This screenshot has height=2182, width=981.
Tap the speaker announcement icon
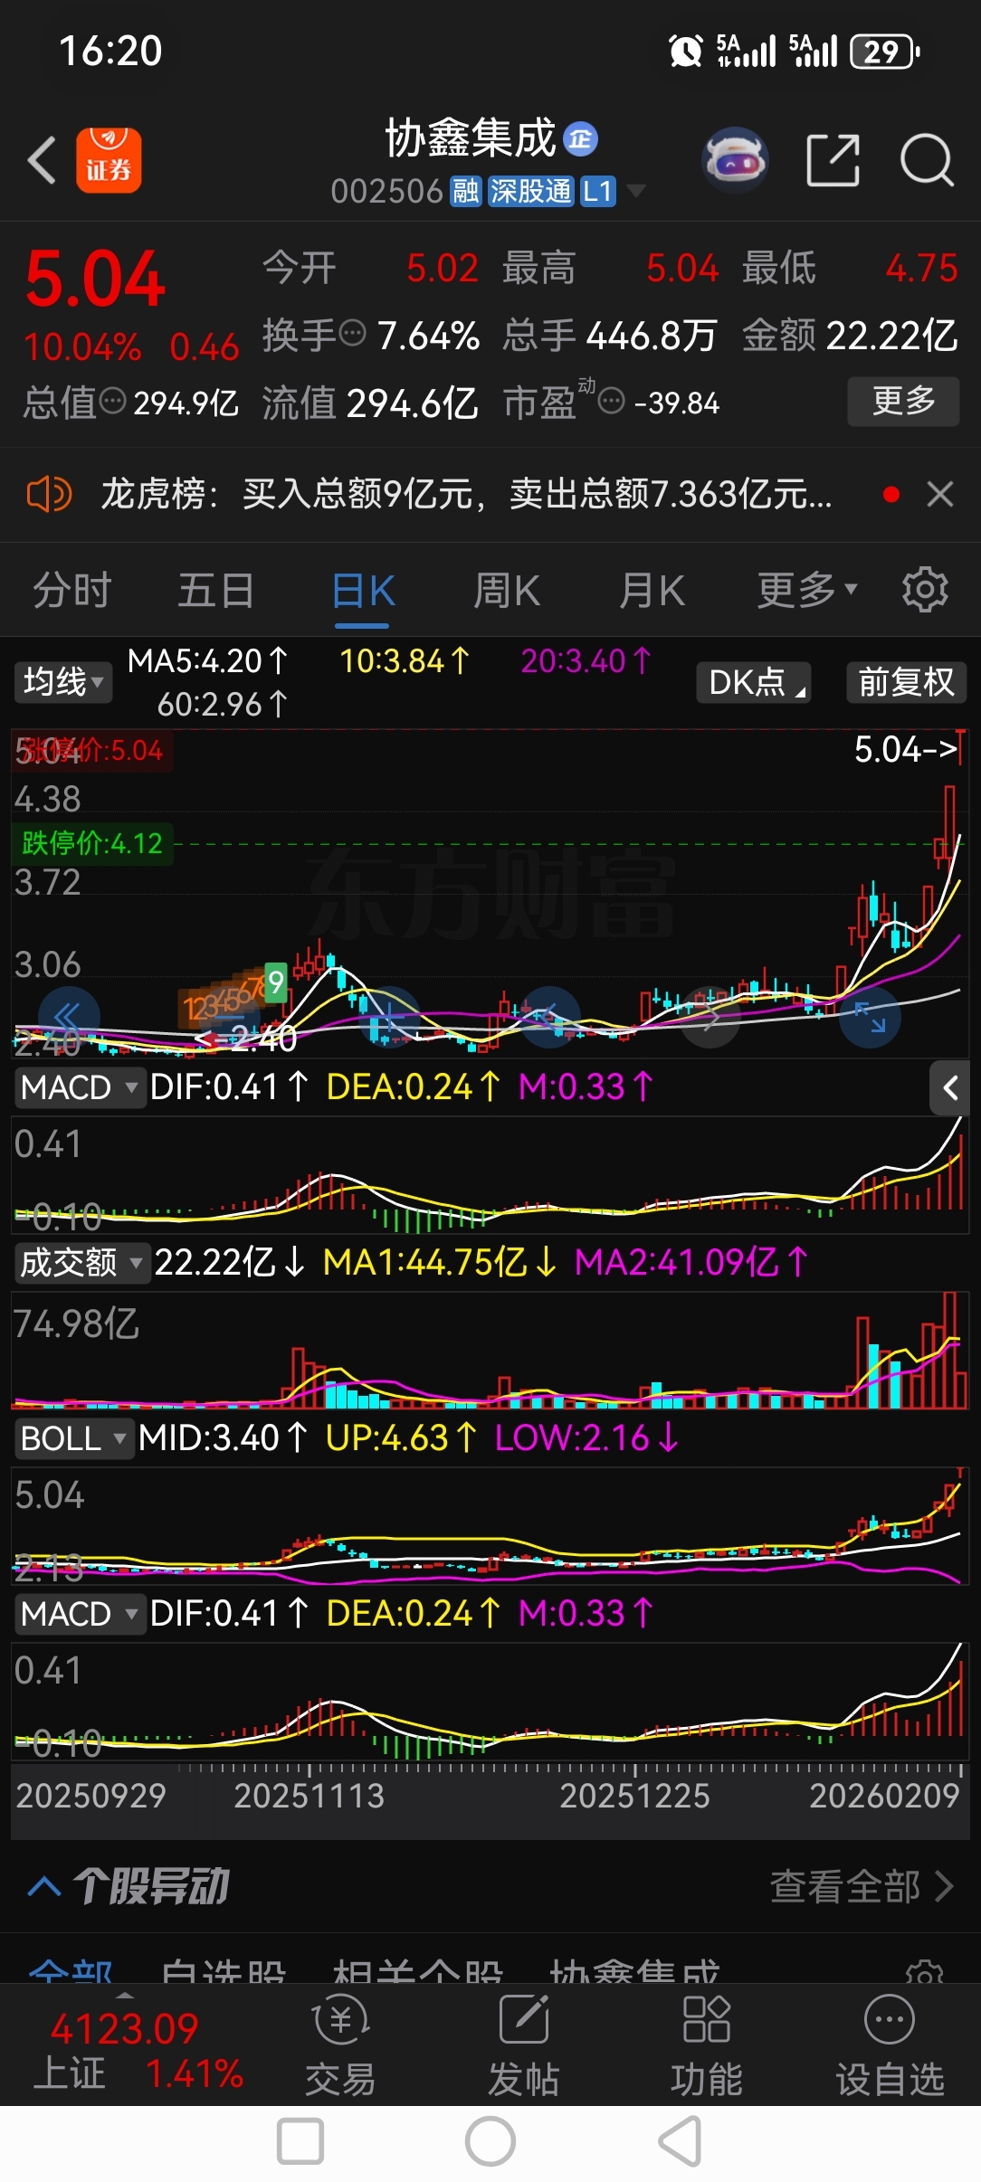(49, 495)
